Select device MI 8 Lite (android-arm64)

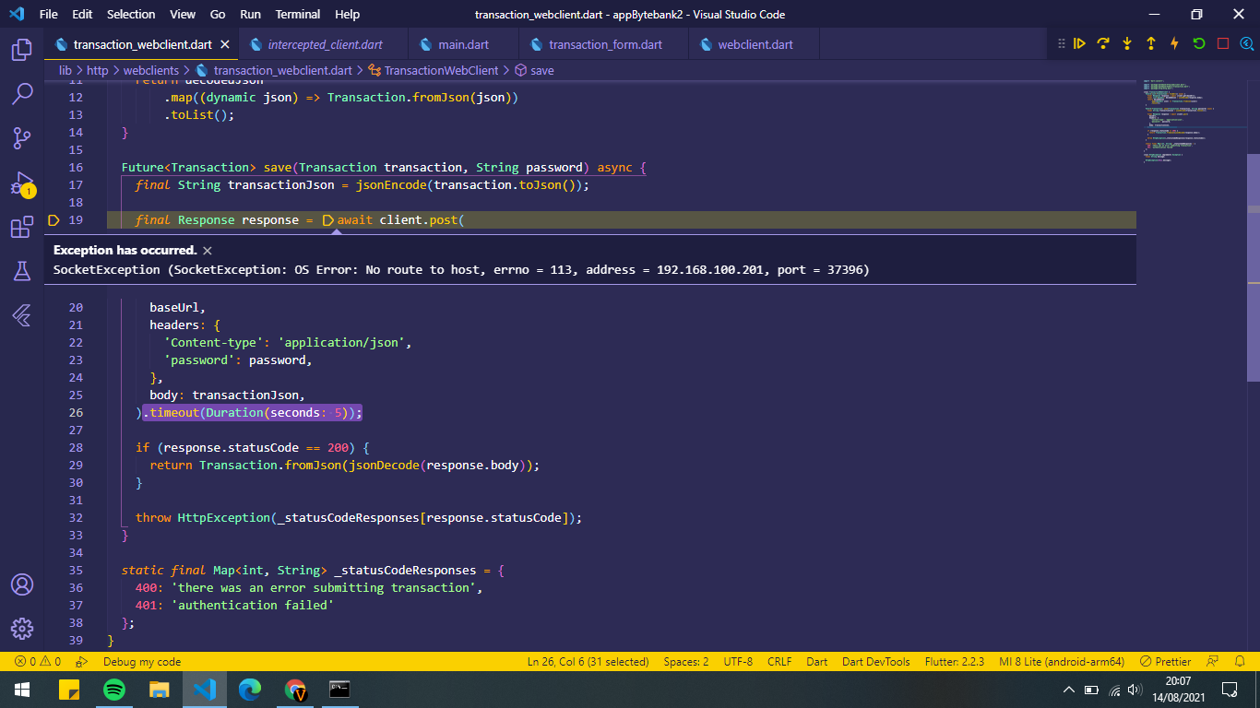pyautogui.click(x=1062, y=661)
